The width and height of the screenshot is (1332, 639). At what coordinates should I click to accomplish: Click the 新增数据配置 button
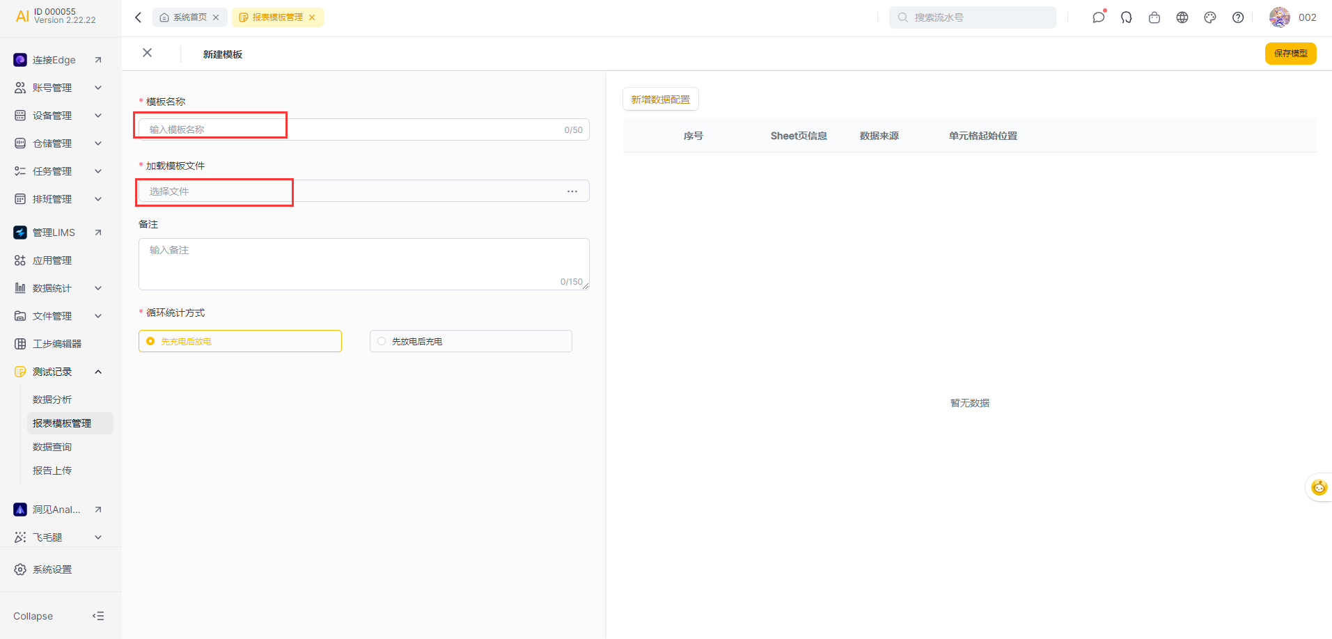click(660, 100)
